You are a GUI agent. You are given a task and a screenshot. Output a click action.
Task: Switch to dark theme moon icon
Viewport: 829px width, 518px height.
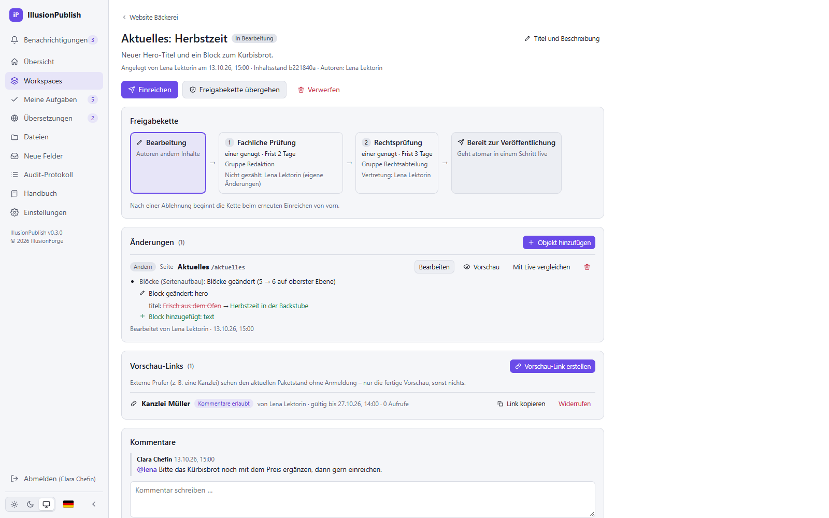30,504
